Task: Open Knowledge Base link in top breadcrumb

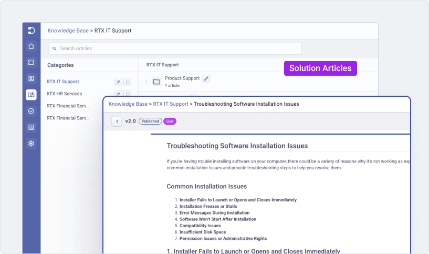Action: pyautogui.click(x=68, y=31)
